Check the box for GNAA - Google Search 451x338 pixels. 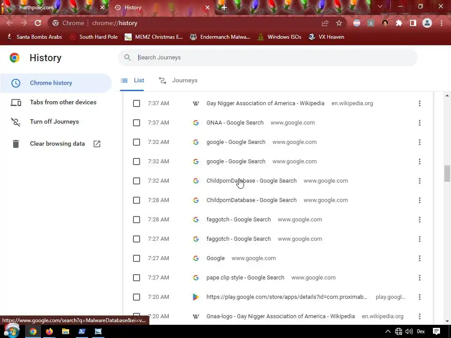click(x=137, y=123)
